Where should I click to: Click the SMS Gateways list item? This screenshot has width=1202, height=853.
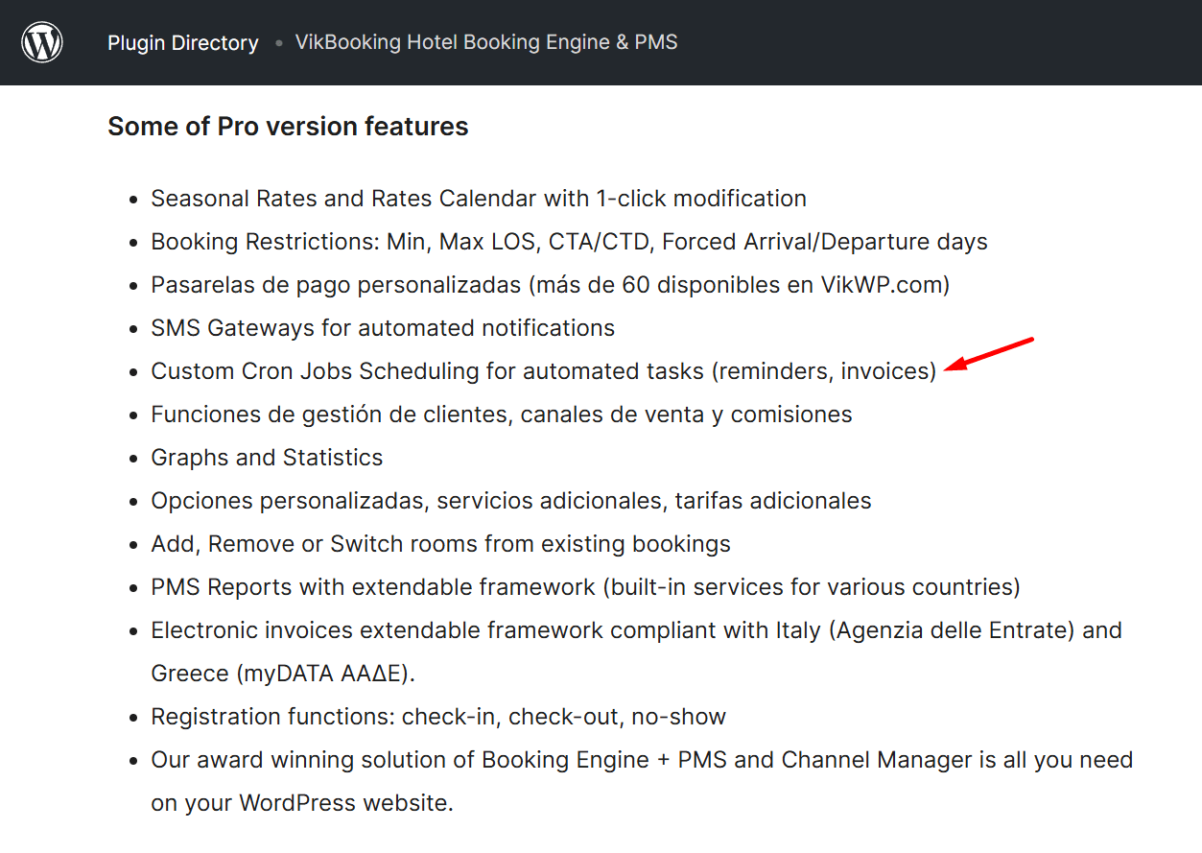coord(383,328)
